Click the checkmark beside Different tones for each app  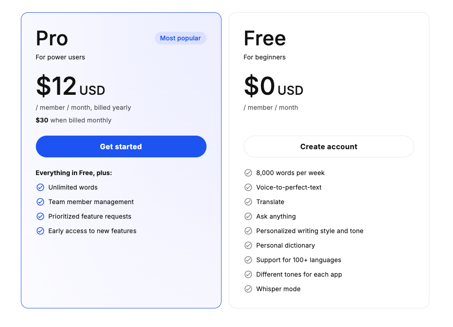pos(248,274)
